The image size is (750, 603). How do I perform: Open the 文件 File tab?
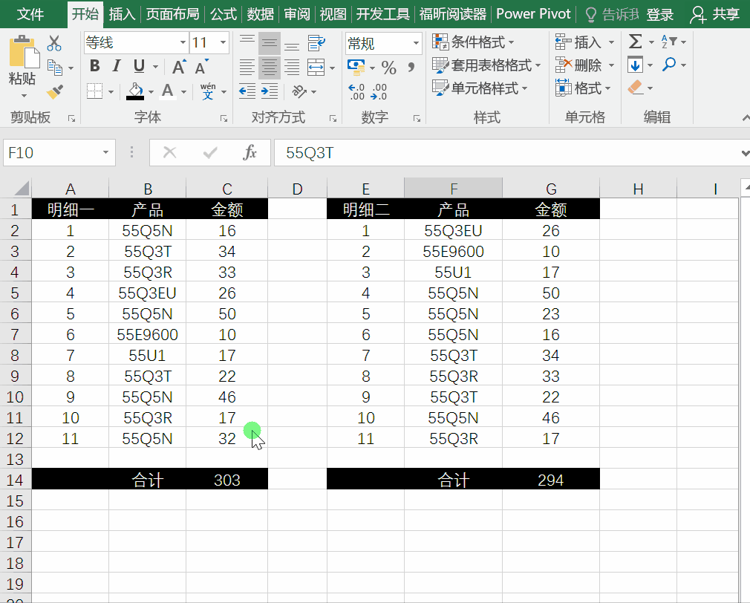click(30, 14)
